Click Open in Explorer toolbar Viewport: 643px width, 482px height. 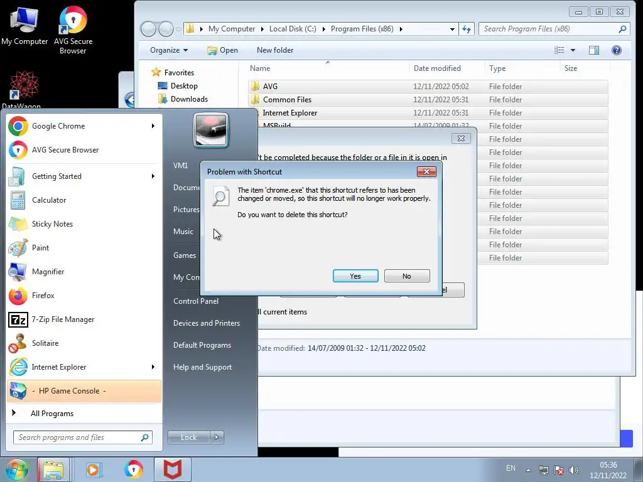pos(223,50)
